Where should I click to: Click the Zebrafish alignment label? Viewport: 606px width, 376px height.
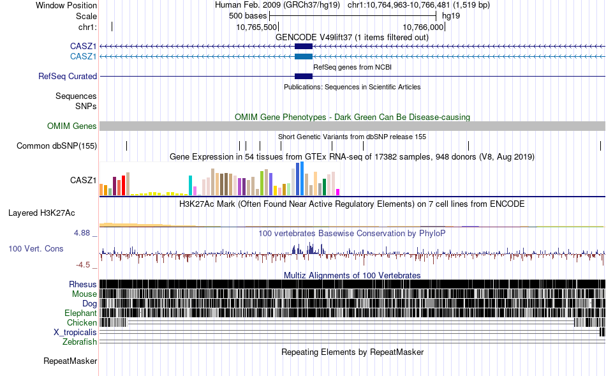click(80, 342)
